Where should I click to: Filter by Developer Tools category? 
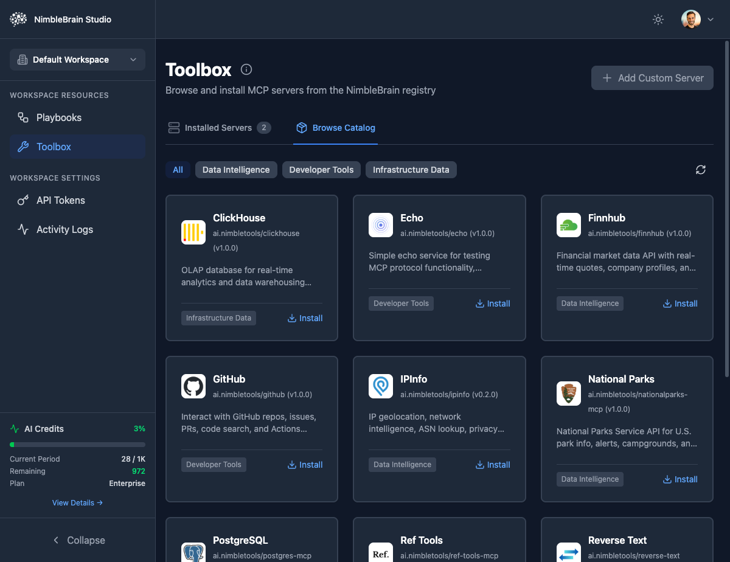(321, 170)
